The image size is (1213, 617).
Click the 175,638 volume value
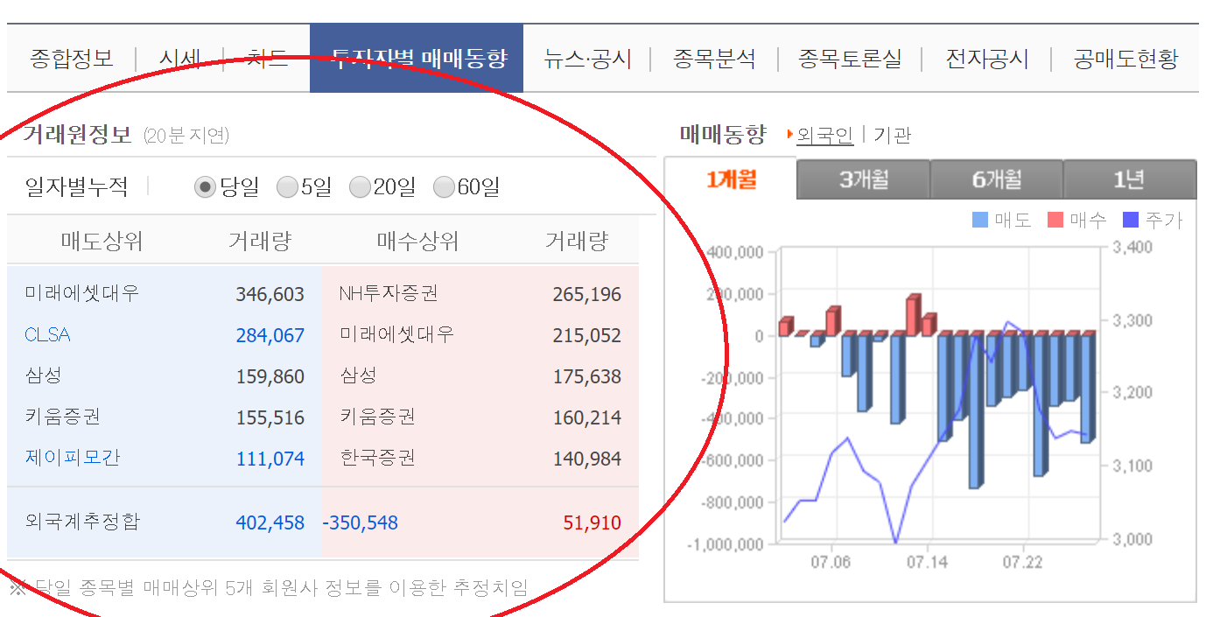(x=587, y=377)
